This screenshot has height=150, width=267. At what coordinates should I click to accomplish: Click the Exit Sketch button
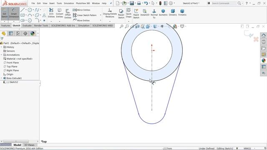tap(5, 13)
